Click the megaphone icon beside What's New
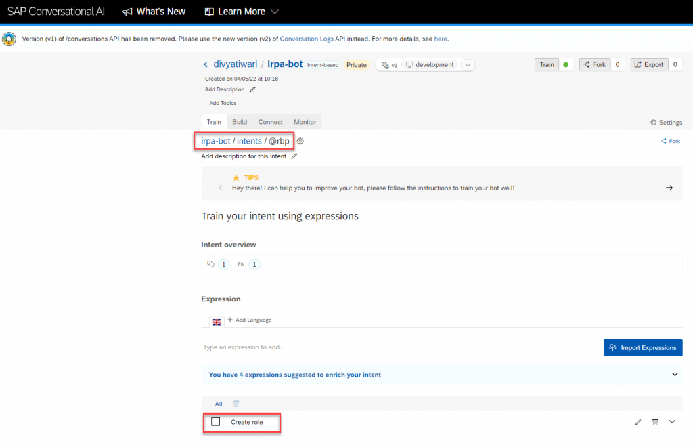The height and width of the screenshot is (445, 693). coord(127,12)
